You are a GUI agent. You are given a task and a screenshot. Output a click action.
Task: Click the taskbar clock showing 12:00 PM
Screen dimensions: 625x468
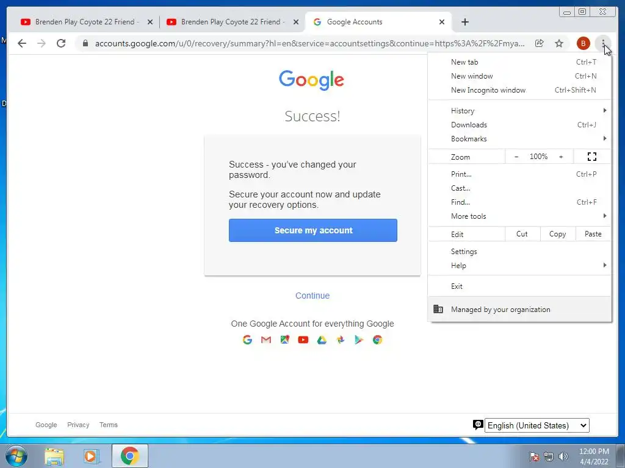(594, 456)
